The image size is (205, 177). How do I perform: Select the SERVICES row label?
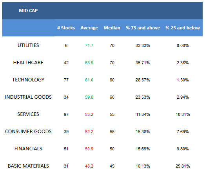click(28, 114)
